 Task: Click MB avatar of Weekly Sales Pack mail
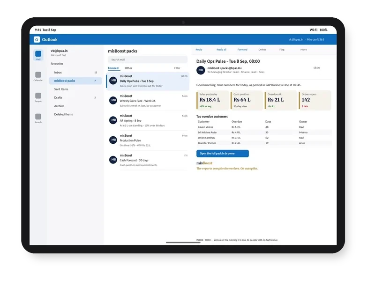[113, 100]
